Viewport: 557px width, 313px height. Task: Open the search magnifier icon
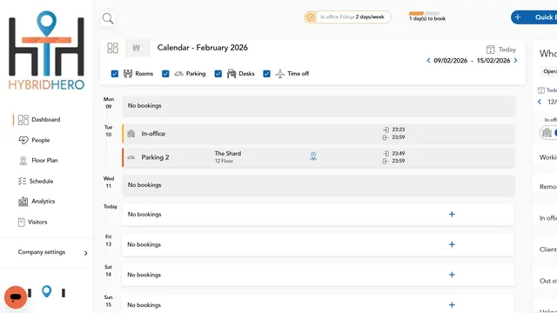pyautogui.click(x=108, y=18)
